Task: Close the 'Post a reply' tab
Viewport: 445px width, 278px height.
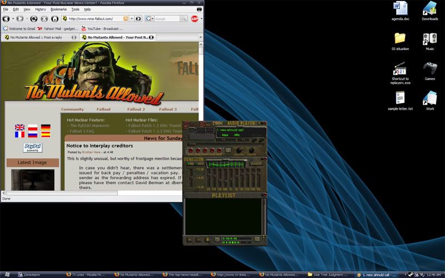Action: click(74, 37)
